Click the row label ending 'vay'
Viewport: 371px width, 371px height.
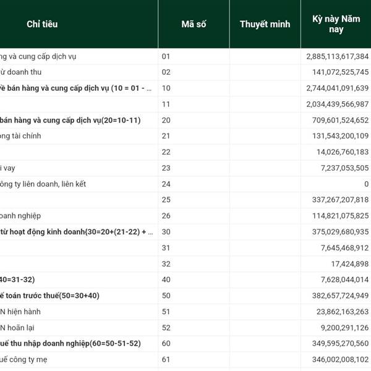7,168
